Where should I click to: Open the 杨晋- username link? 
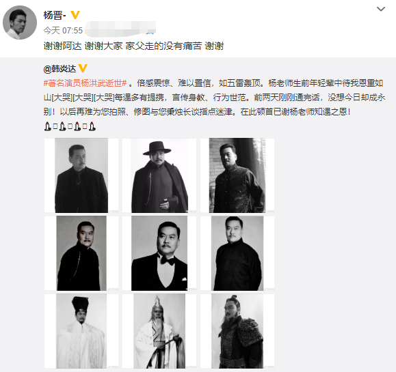55,16
